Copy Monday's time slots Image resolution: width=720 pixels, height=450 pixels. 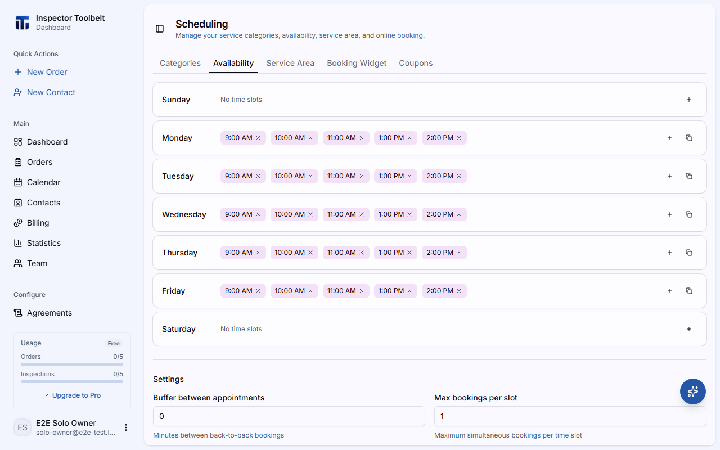[x=689, y=138]
